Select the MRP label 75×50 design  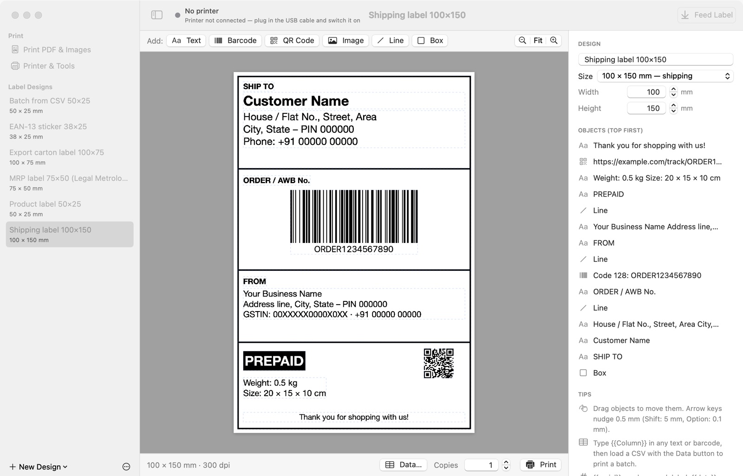pyautogui.click(x=70, y=183)
